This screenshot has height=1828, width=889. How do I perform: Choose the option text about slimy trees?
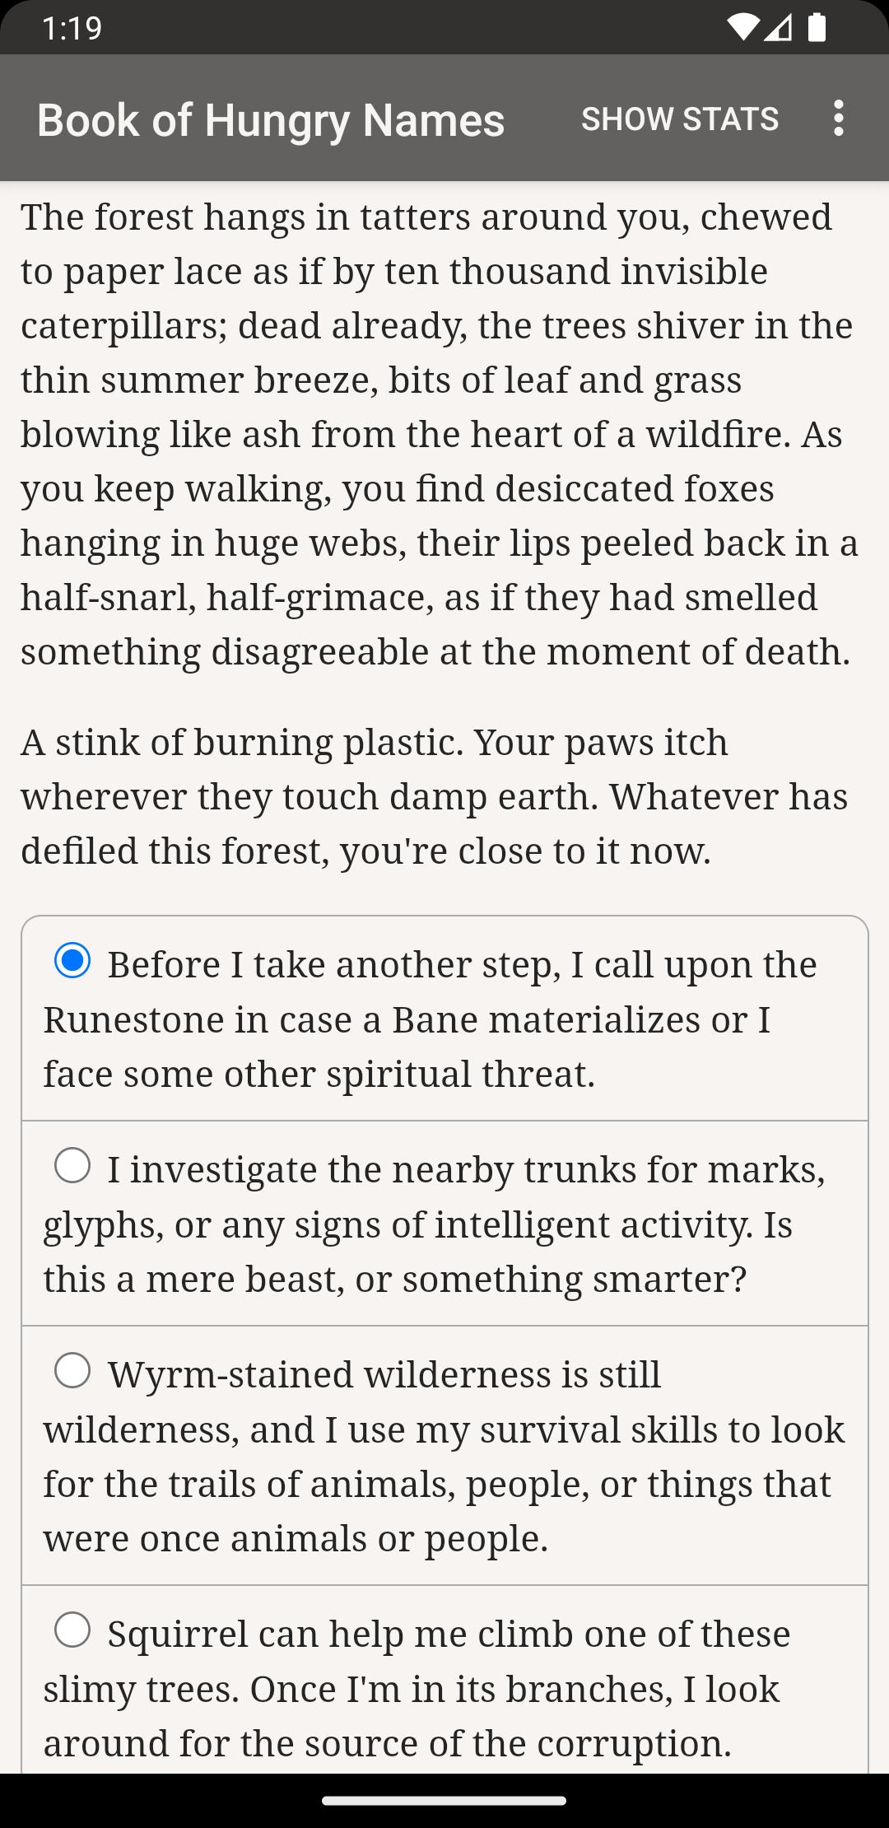pyautogui.click(x=417, y=1688)
